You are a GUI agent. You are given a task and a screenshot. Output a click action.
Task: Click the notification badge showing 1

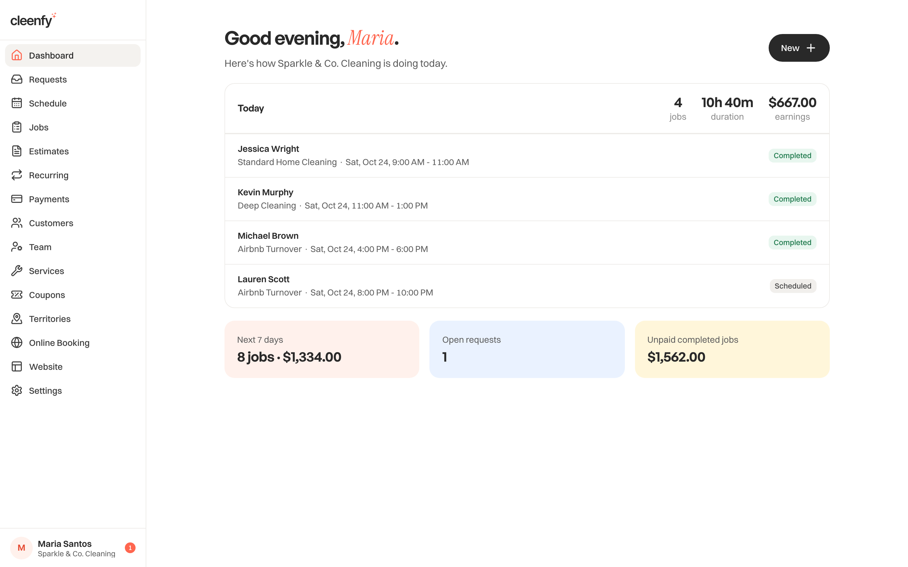pyautogui.click(x=130, y=548)
